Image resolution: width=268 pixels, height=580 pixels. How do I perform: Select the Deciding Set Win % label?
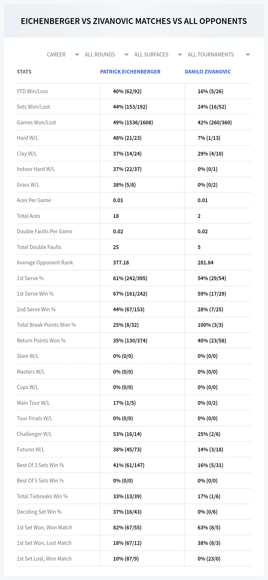pos(39,512)
